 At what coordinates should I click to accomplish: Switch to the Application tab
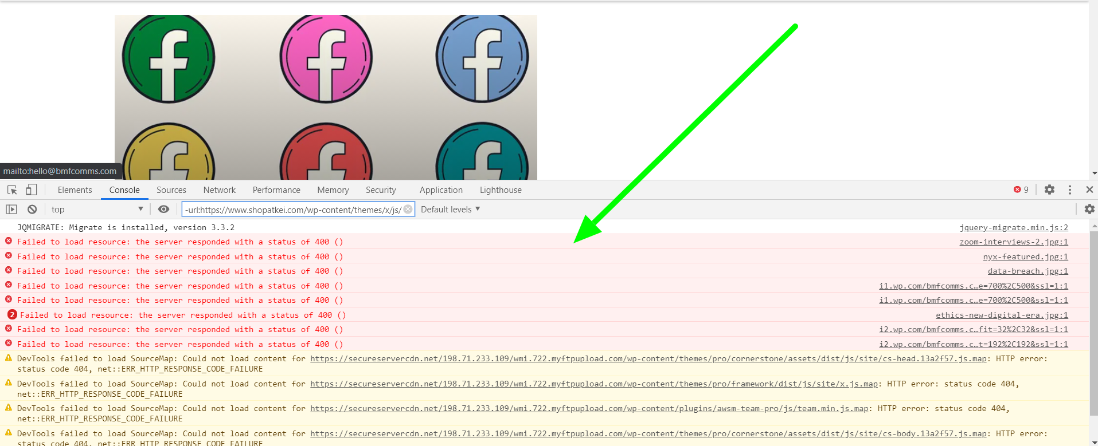pos(441,190)
